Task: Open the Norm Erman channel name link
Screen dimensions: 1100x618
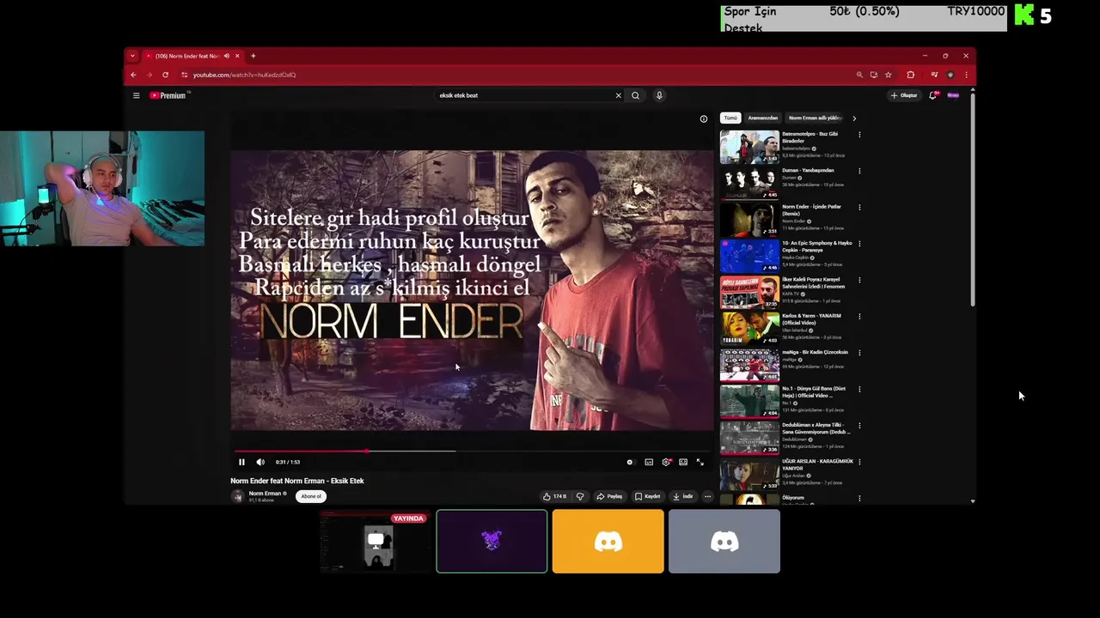Action: pyautogui.click(x=265, y=494)
